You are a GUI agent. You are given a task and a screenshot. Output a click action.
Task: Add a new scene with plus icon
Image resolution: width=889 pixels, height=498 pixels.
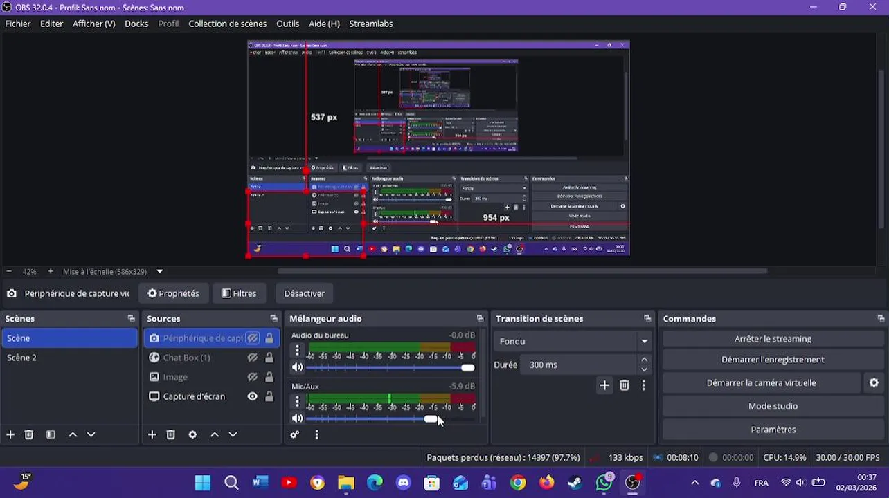(10, 434)
